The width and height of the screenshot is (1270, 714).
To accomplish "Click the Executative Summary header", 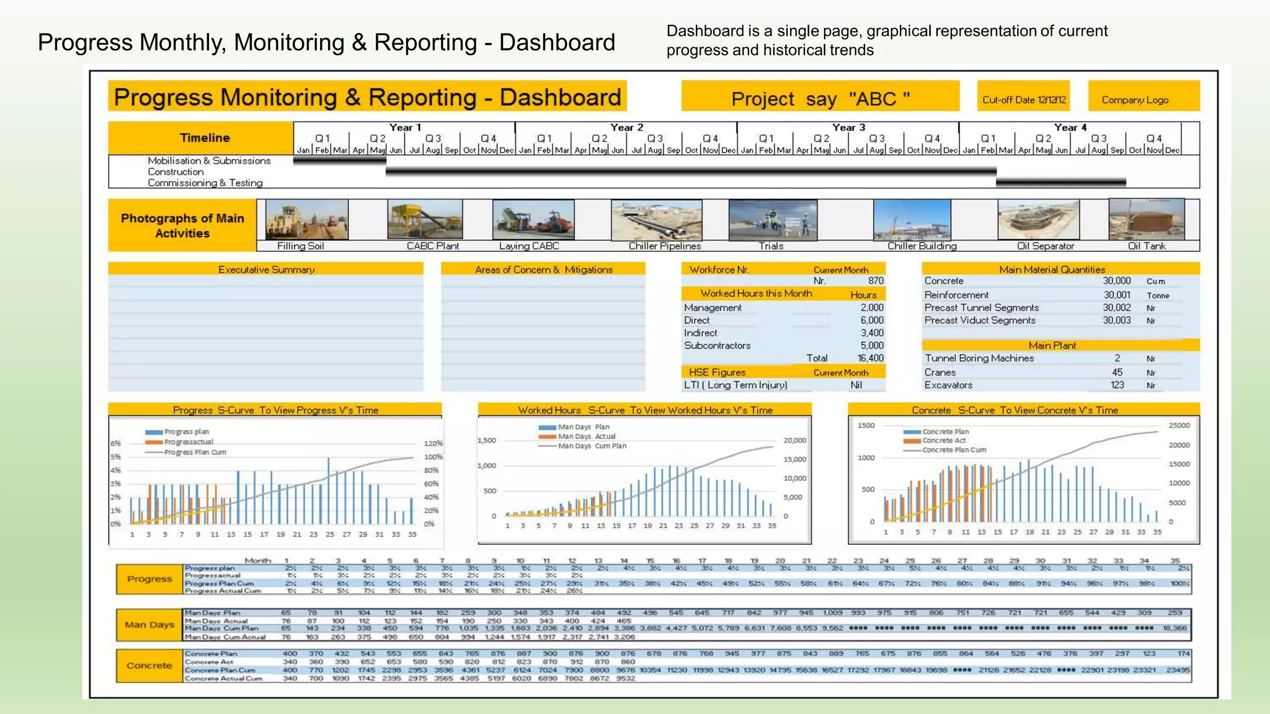I will coord(265,269).
